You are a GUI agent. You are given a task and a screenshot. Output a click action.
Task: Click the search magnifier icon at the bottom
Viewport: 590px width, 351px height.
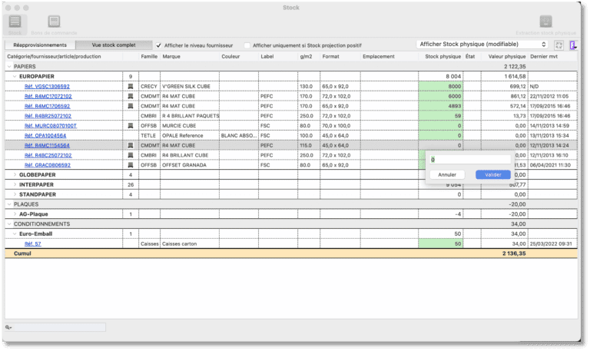tap(8, 328)
